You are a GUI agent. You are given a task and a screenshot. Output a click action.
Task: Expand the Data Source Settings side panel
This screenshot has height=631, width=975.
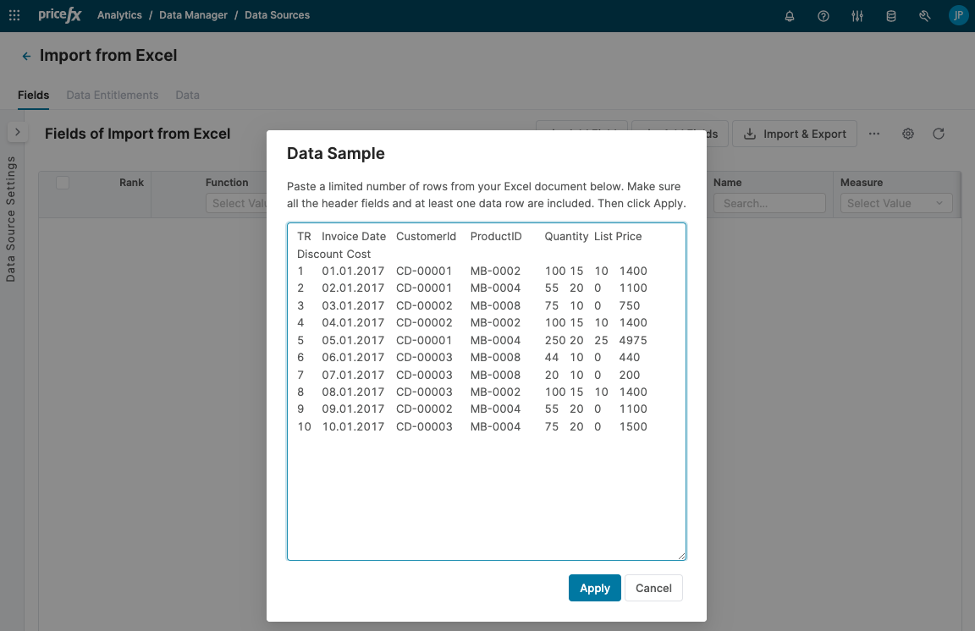[x=17, y=132]
